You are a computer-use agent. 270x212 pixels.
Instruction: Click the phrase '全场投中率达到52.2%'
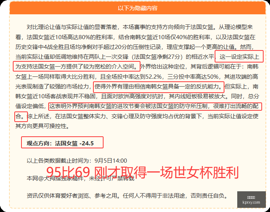click(133, 76)
